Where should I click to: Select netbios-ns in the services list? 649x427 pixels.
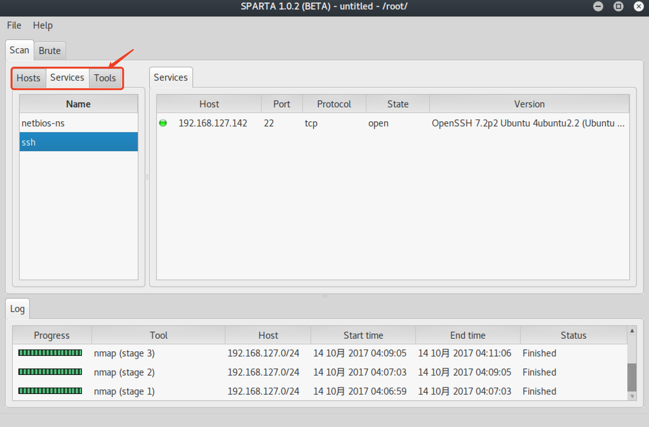pyautogui.click(x=43, y=123)
